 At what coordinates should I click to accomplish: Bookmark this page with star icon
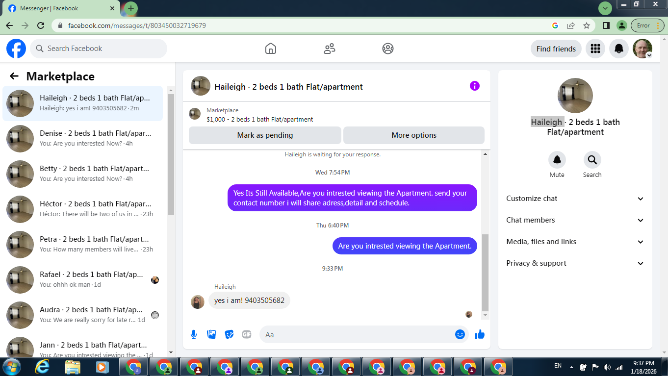[x=586, y=25]
